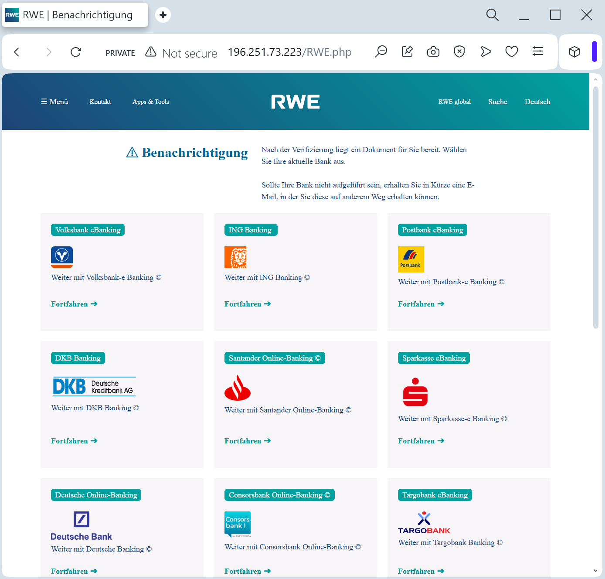Click the DKB Deutsche Kreditbank logo
605x579 pixels.
(x=94, y=386)
